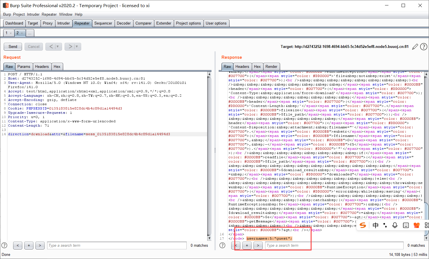Image resolution: width=429 pixels, height=259 pixels.
Task: Click the Cookie PHPSESSID header line
Action: tap(65, 108)
